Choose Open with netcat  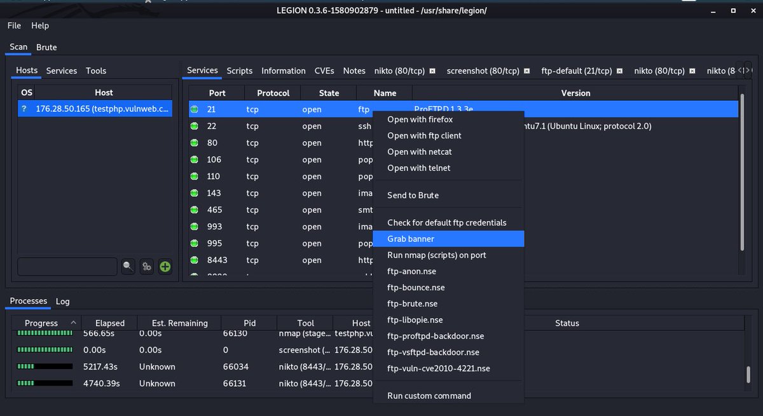coord(448,152)
